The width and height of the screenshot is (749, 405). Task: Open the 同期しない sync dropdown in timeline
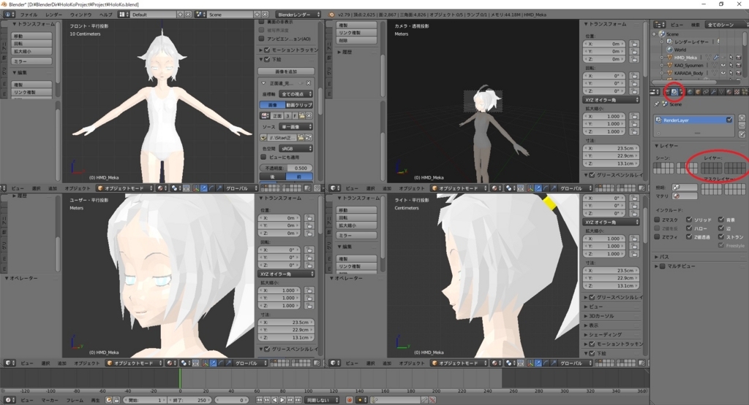click(323, 400)
